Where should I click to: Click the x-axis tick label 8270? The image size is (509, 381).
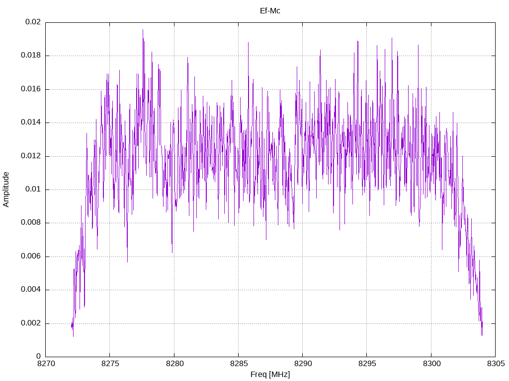[46, 364]
